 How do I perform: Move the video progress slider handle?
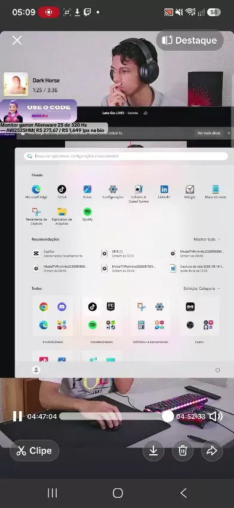pos(168,417)
